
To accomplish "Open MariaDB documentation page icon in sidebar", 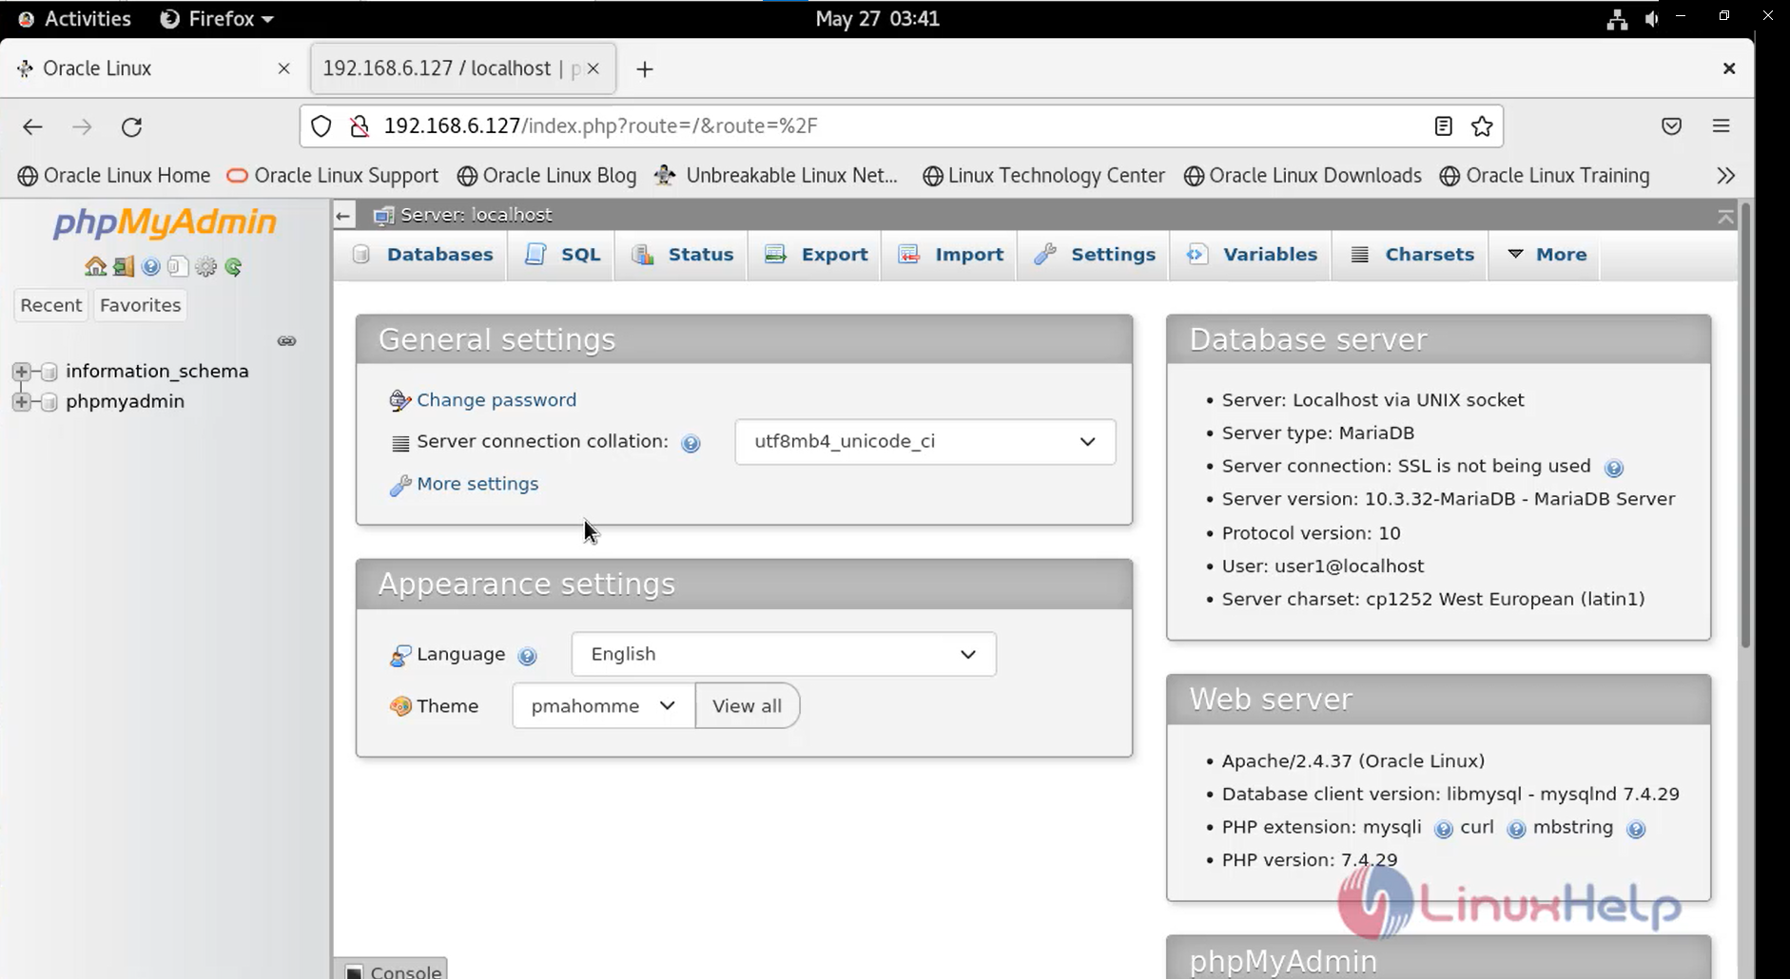I will [x=178, y=267].
